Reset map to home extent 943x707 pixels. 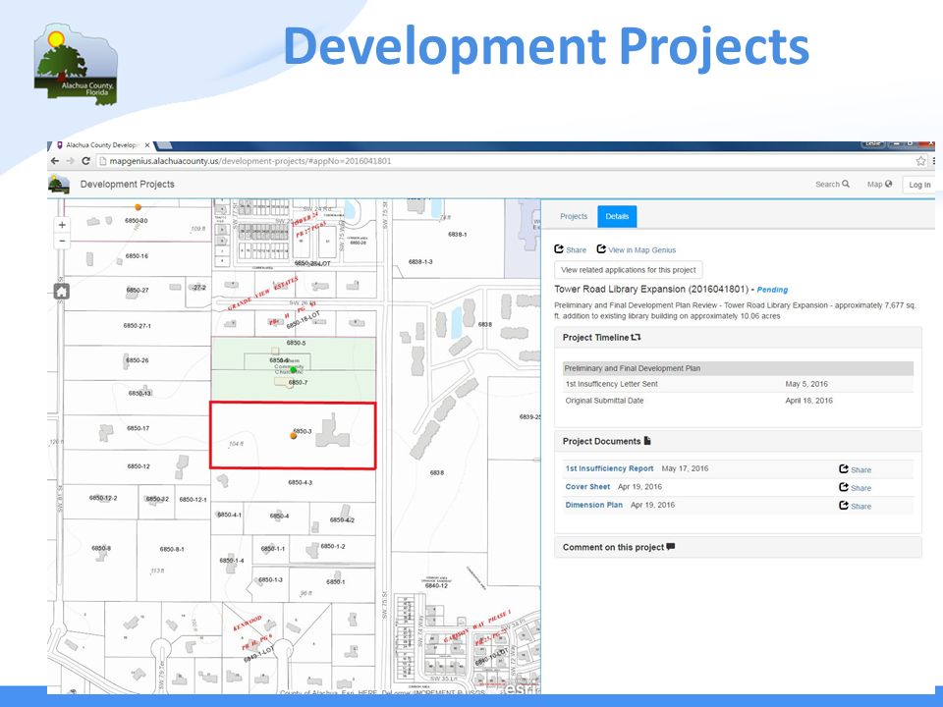coord(61,292)
